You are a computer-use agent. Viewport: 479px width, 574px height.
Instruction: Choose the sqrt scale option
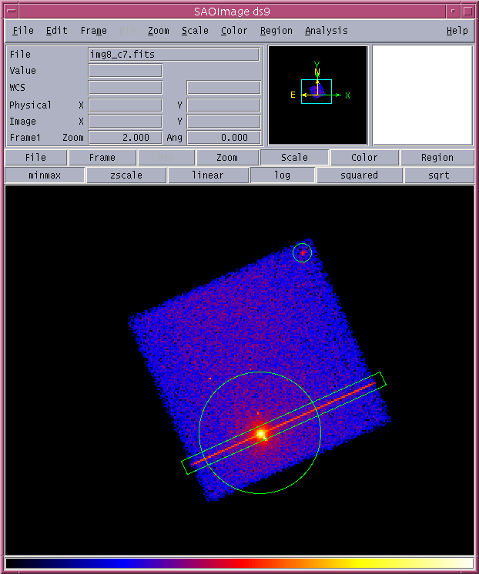tap(437, 175)
